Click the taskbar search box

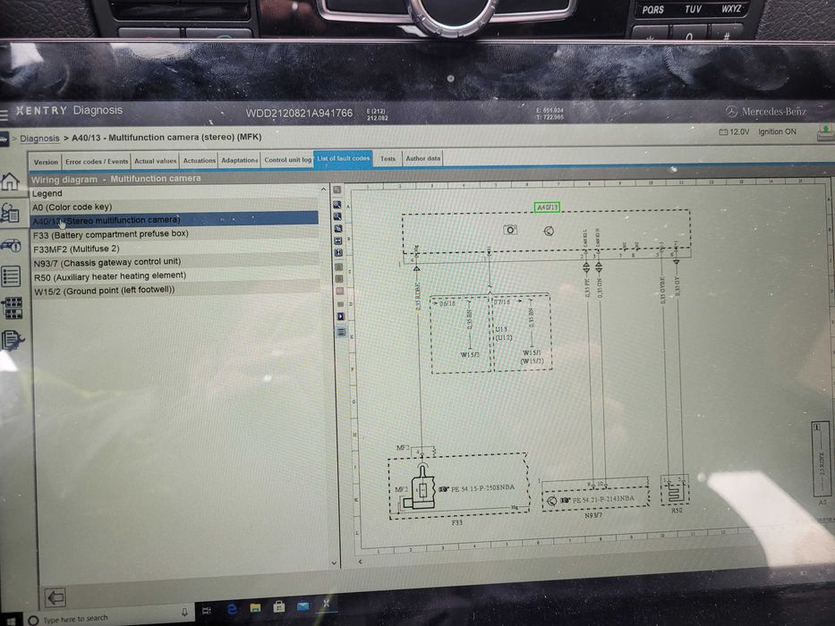(109, 616)
